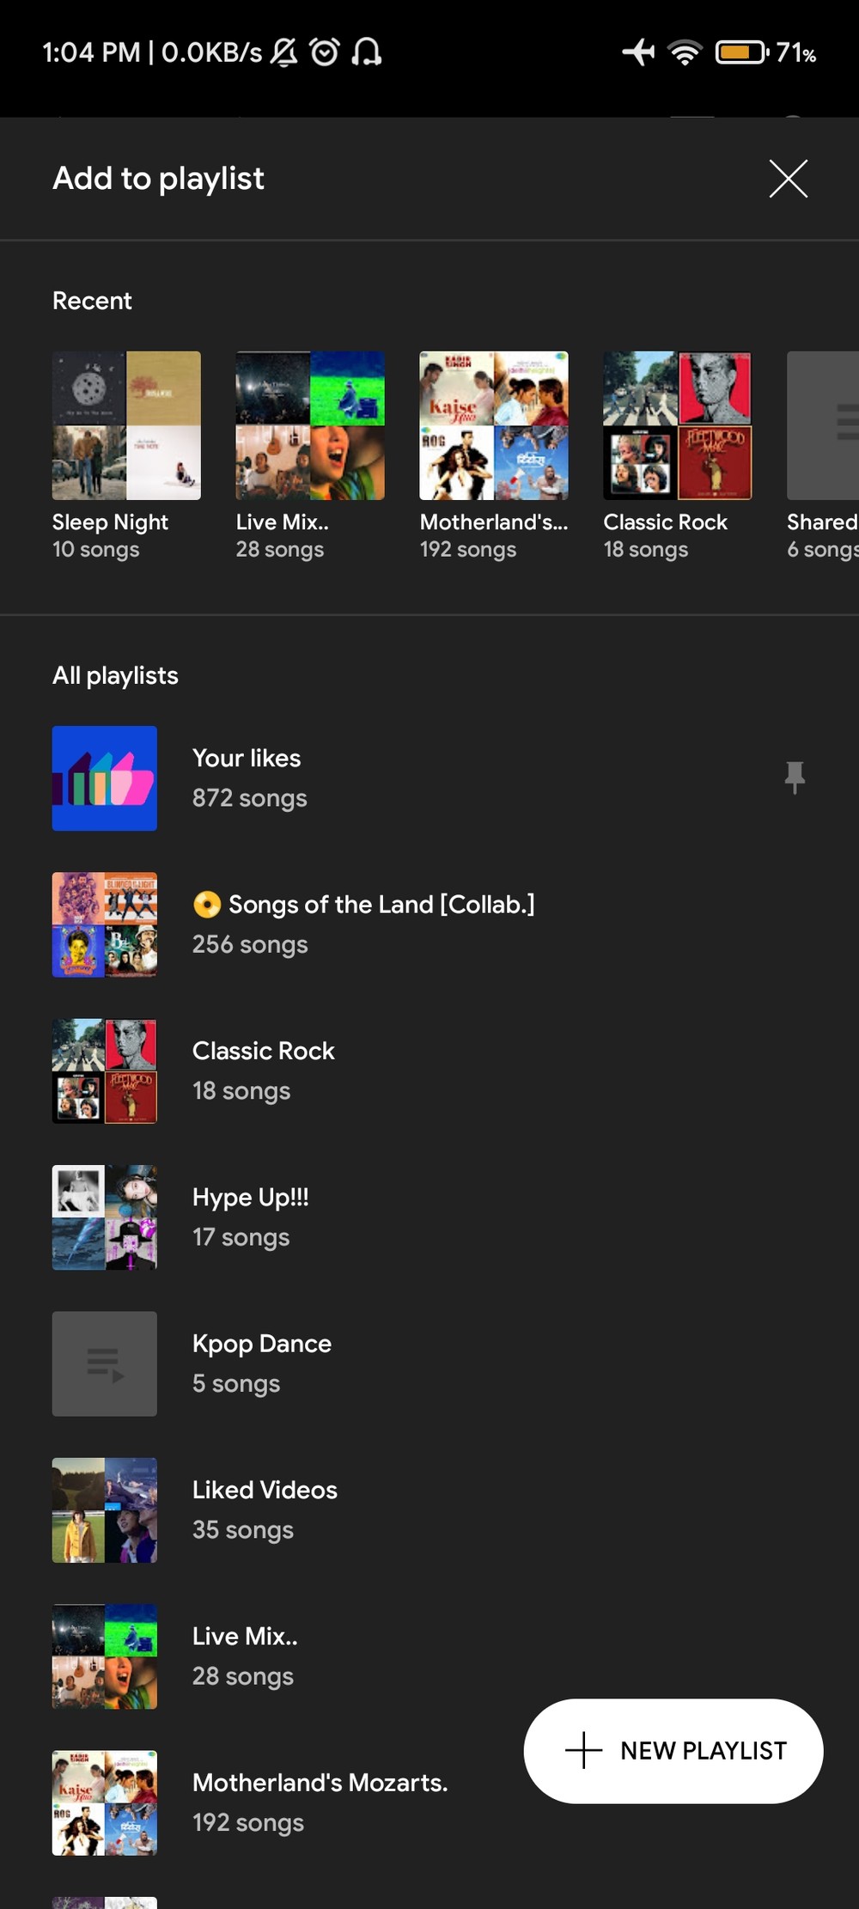Tap the Wi-Fi icon in status bar

coord(684,52)
